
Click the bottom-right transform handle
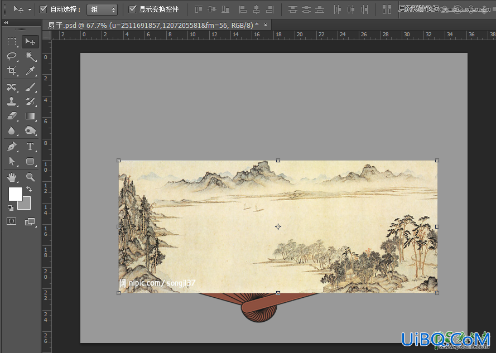point(437,293)
